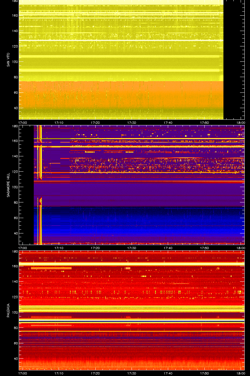Screen dimensions: 250x376
Task: Click the 18:00 time label under Sagamore Hill panel
Action: pyautogui.click(x=241, y=248)
